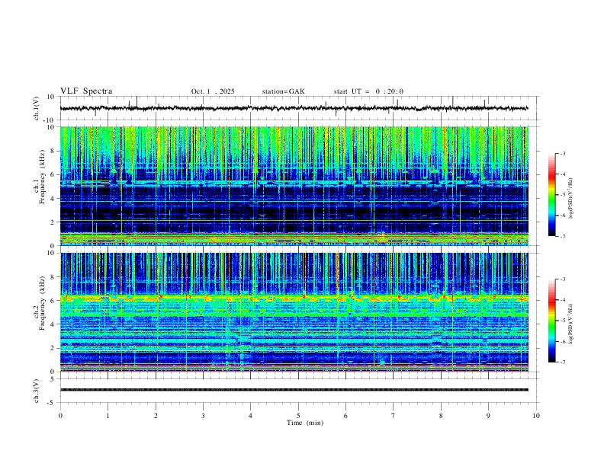Viewport: 604px width, 466px height.
Task: Click the date 'Oct. 1 , 2025'
Action: point(213,91)
